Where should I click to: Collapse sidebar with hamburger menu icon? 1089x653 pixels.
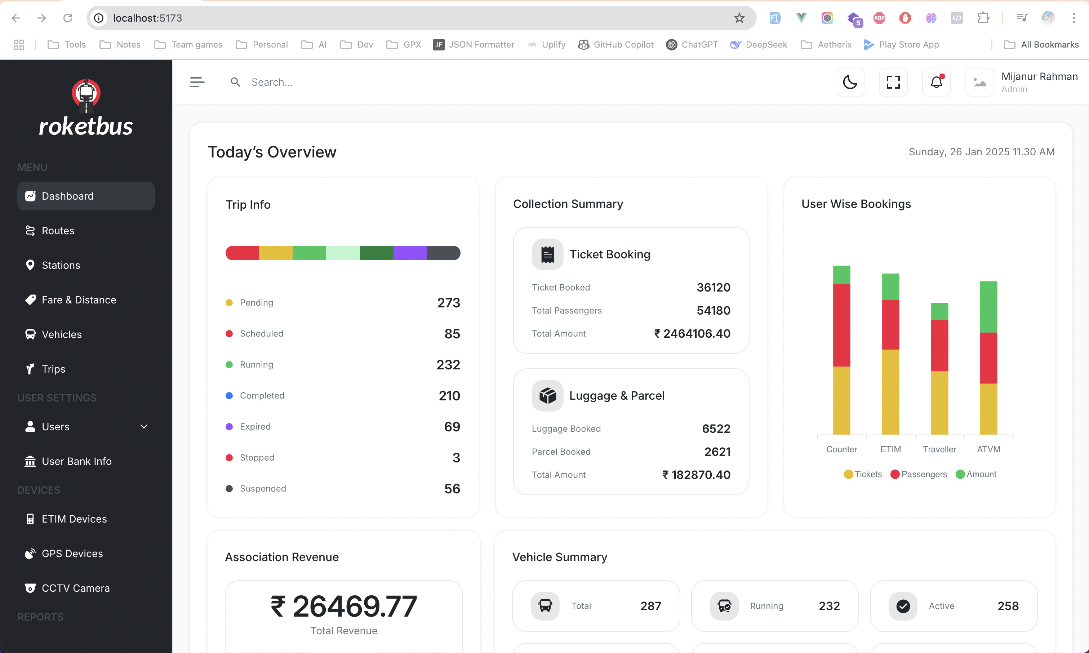(x=197, y=82)
